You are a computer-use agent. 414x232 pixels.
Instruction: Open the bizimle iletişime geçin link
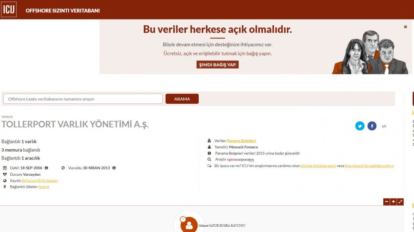tap(318, 166)
